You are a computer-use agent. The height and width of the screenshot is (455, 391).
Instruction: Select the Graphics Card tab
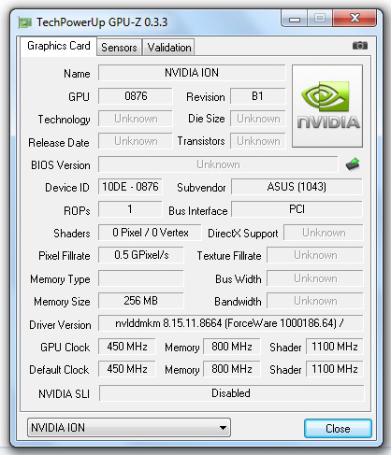pyautogui.click(x=59, y=46)
